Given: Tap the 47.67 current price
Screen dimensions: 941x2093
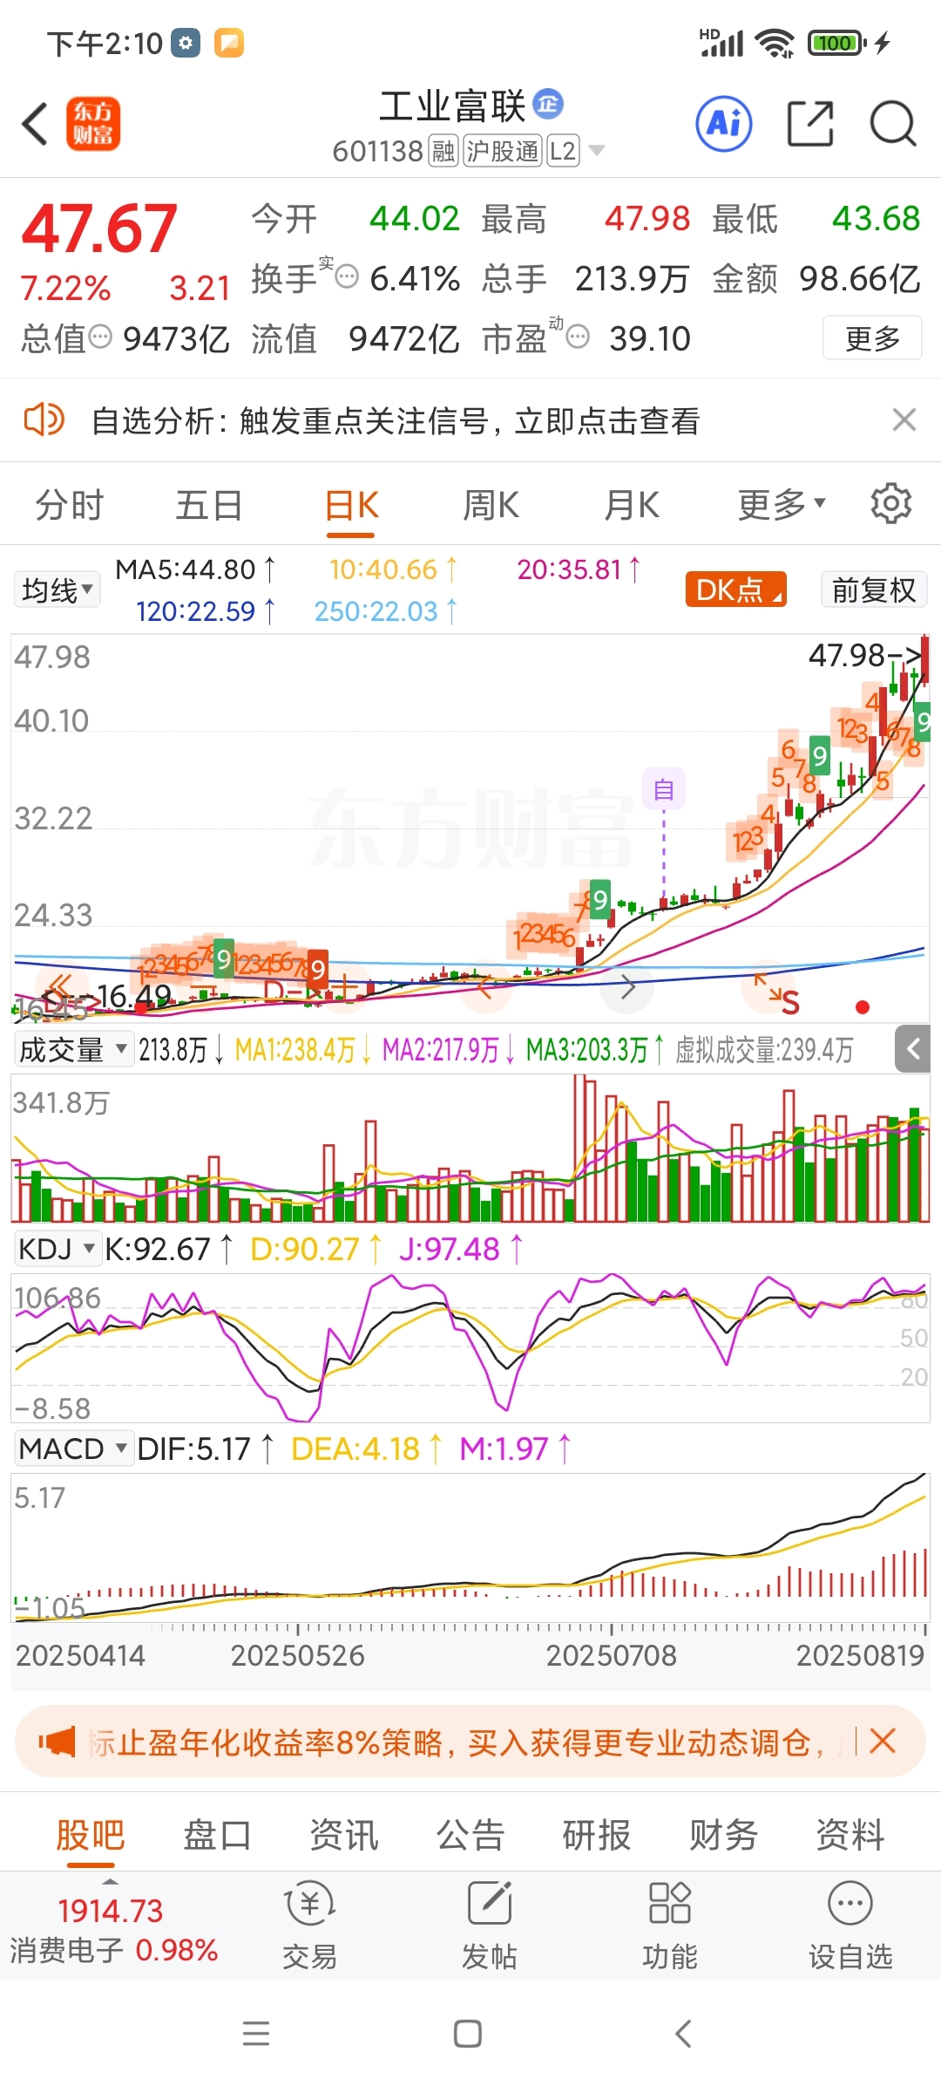Looking at the screenshot, I should pos(99,228).
